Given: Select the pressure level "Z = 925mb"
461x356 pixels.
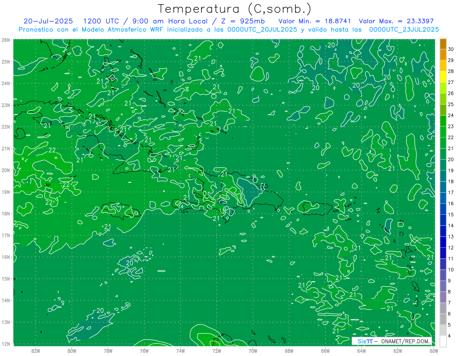Looking at the screenshot, I should [x=243, y=21].
